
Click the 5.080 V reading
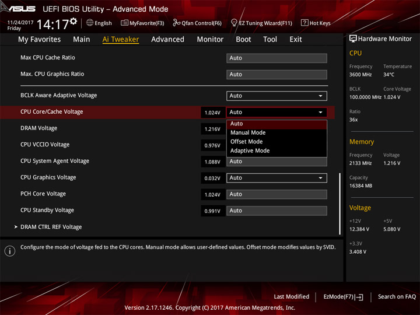coord(392,229)
